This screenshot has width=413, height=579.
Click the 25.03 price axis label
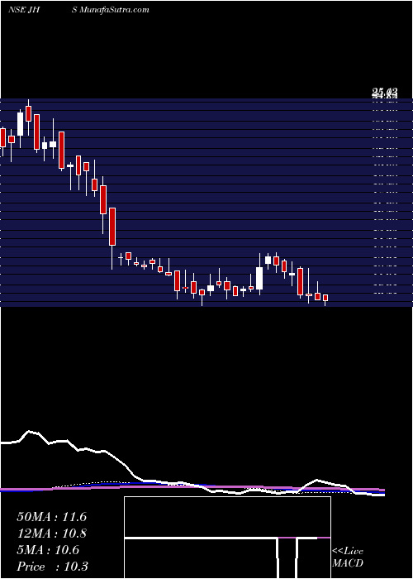click(x=385, y=92)
